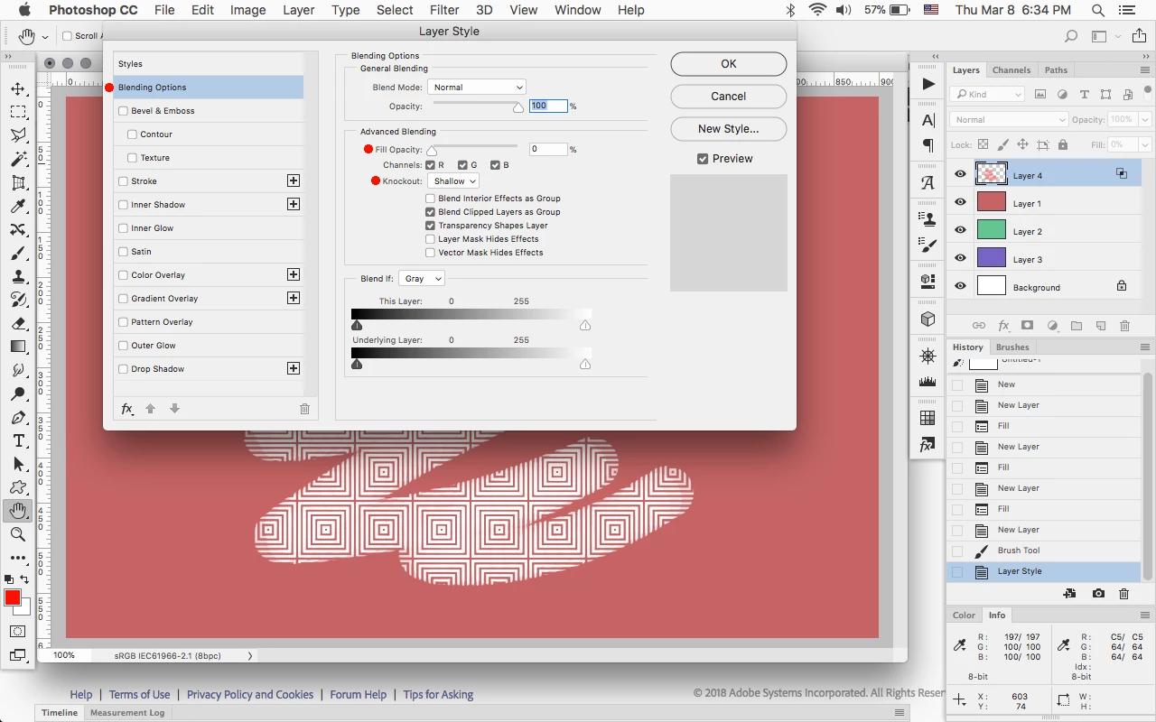Click create new group folder icon
The height and width of the screenshot is (722, 1156).
pos(1077,326)
